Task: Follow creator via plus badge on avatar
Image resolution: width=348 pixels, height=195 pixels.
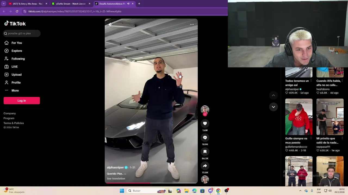Action: [x=205, y=114]
